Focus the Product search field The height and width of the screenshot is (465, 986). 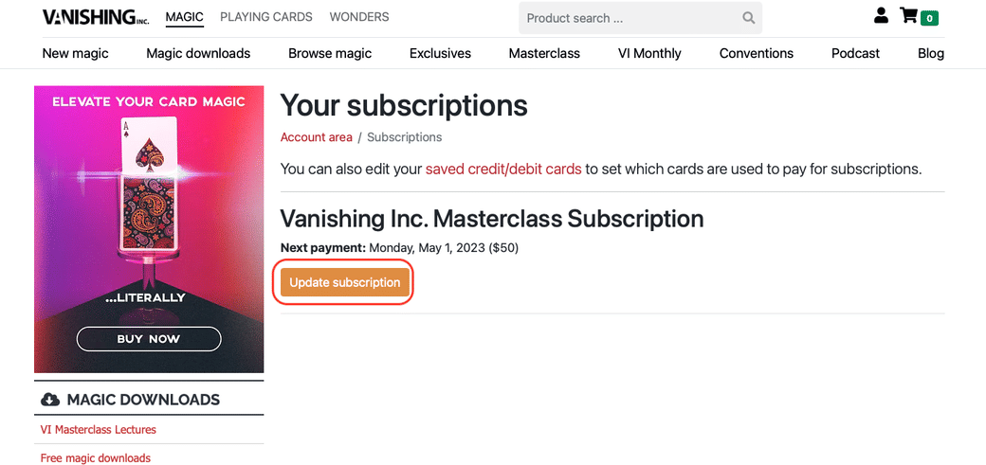click(x=630, y=18)
